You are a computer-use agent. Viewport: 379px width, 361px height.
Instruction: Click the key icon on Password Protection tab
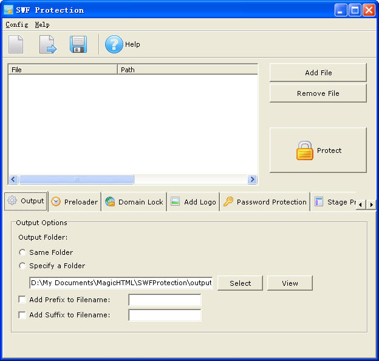click(x=228, y=201)
